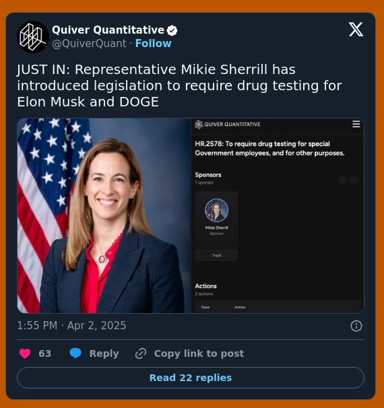Click the Quiver Quantitative logo inside the image

point(228,125)
